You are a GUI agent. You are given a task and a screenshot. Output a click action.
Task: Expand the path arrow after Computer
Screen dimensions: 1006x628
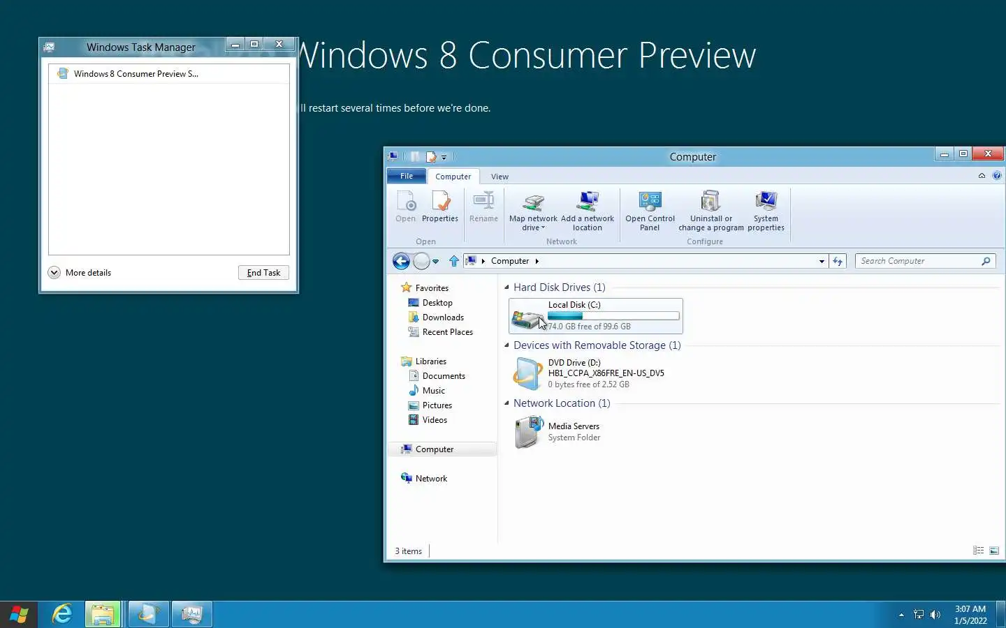pyautogui.click(x=537, y=261)
